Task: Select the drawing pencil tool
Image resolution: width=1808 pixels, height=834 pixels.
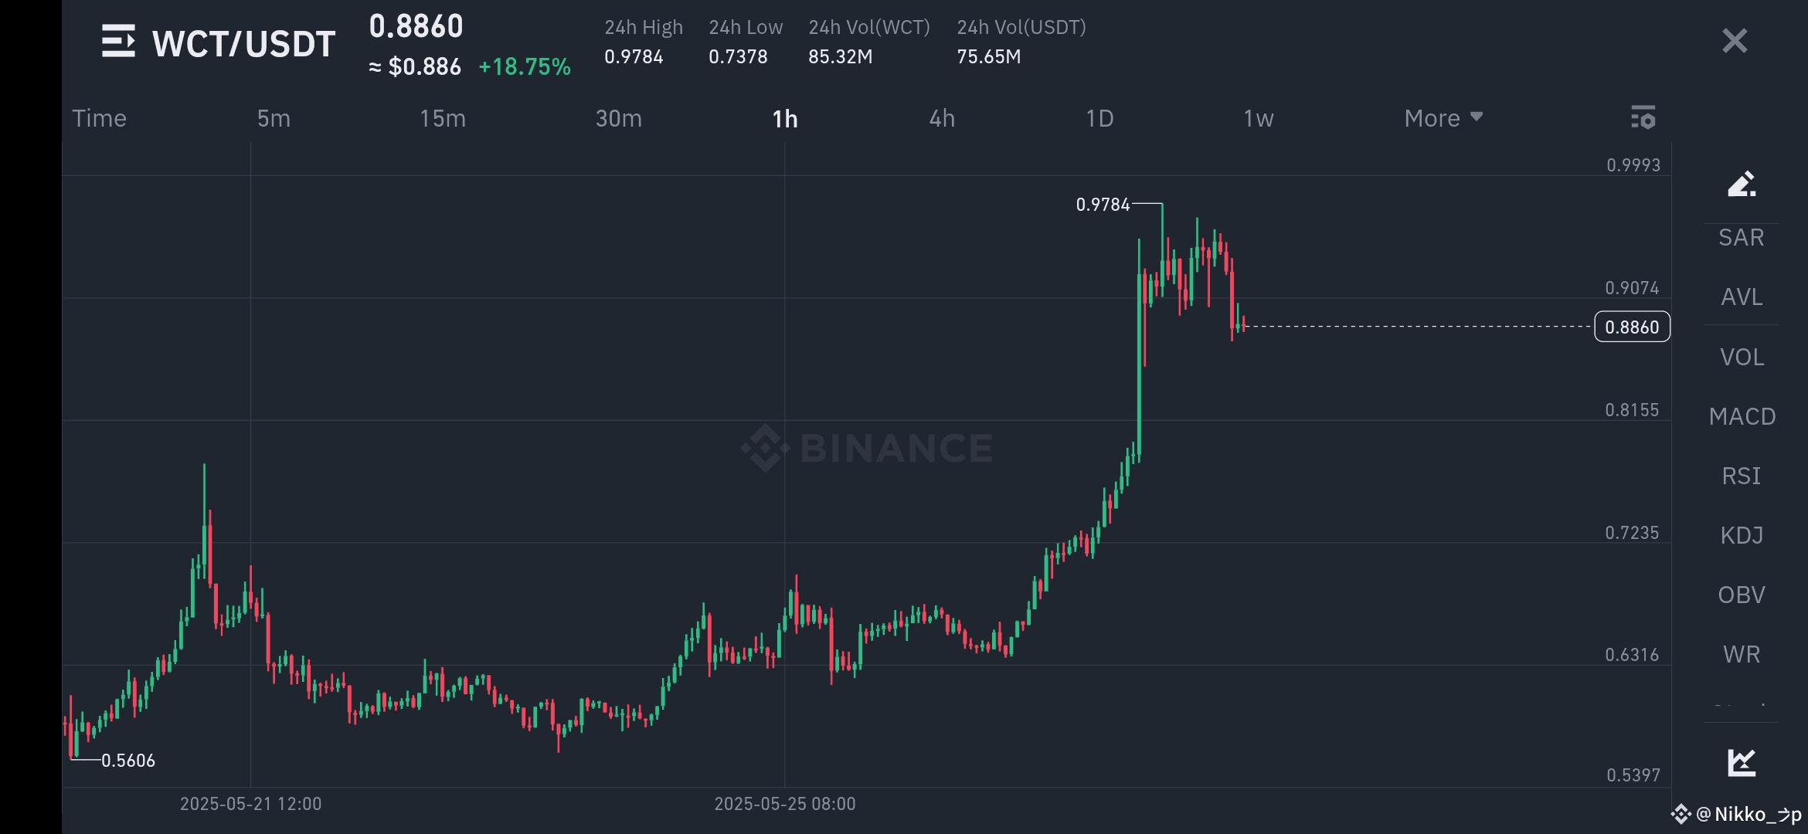Action: (1742, 184)
